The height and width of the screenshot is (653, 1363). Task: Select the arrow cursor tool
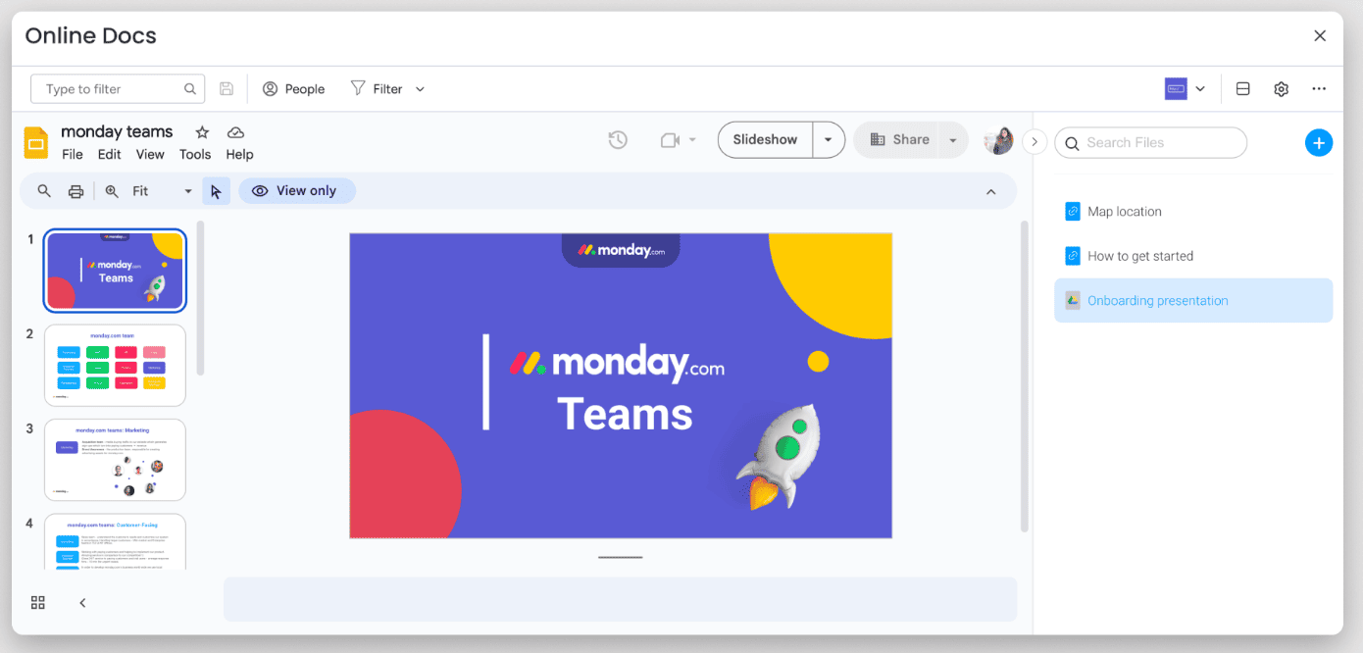tap(217, 190)
